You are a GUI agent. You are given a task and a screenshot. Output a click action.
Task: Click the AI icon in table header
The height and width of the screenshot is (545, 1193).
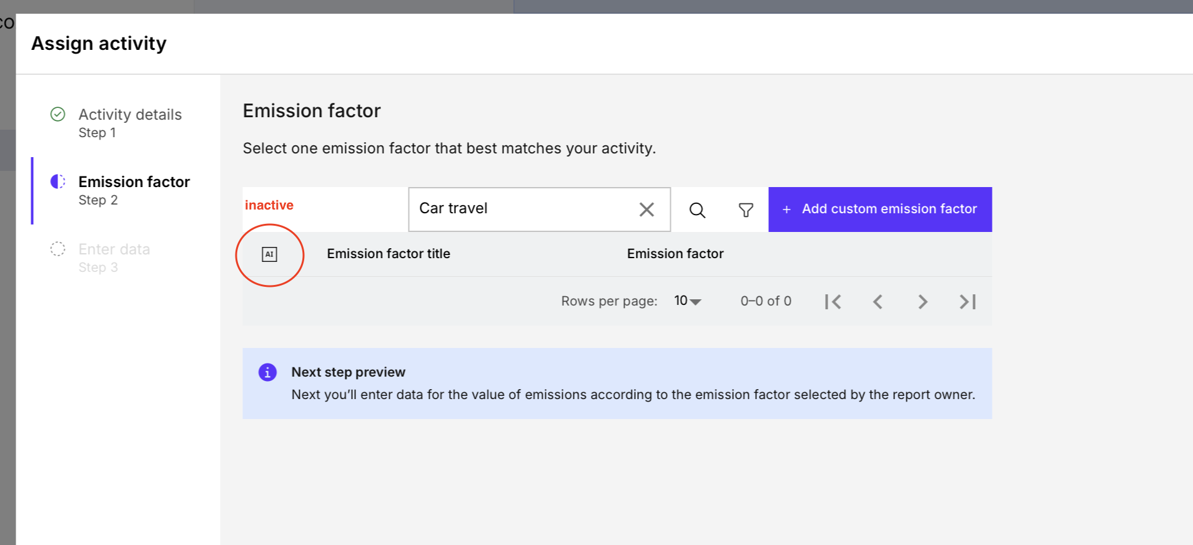269,254
